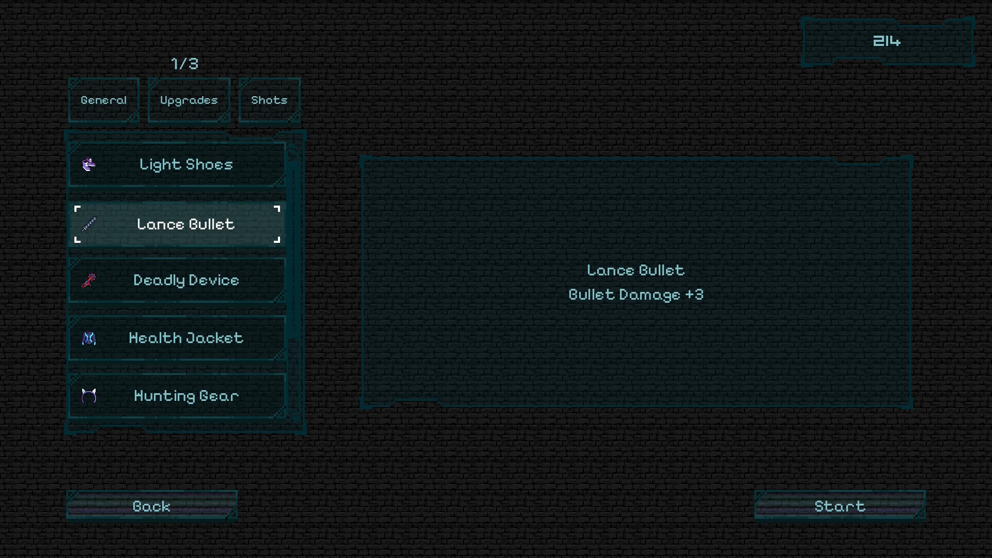Select the General tab
This screenshot has width=992, height=558.
pyautogui.click(x=103, y=100)
